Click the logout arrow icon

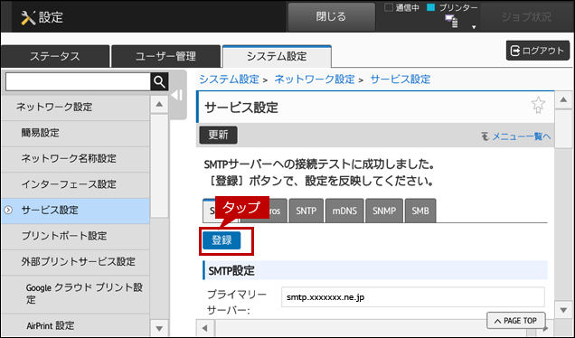[x=515, y=51]
